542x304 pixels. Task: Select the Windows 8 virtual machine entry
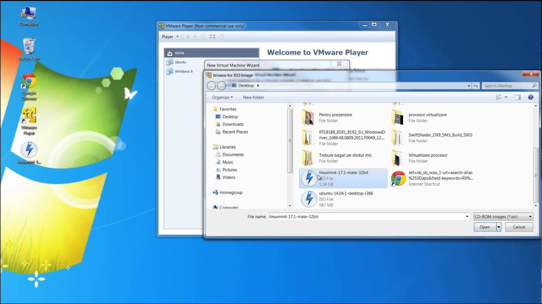point(183,71)
